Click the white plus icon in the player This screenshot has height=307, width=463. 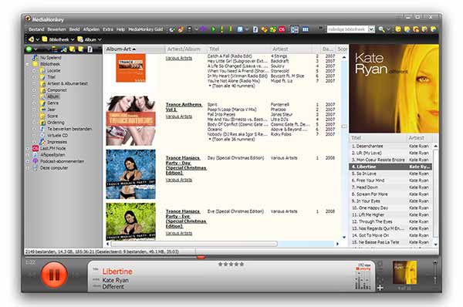pyautogui.click(x=380, y=288)
